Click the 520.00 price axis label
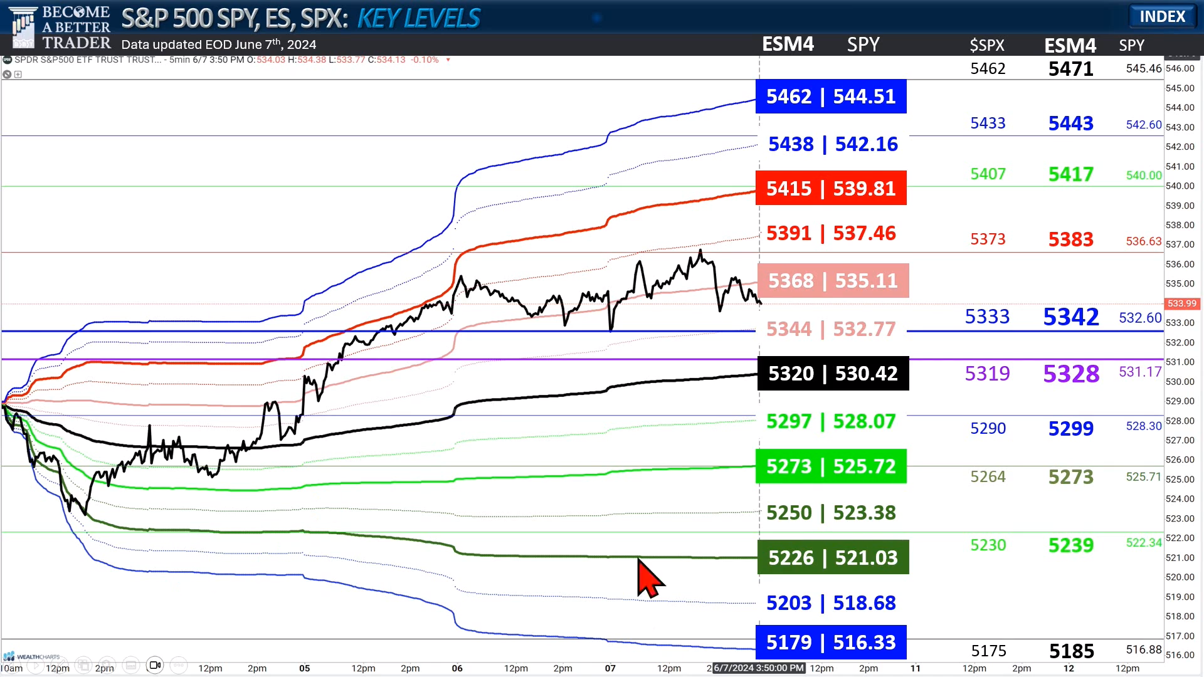The height and width of the screenshot is (677, 1204). (1180, 577)
